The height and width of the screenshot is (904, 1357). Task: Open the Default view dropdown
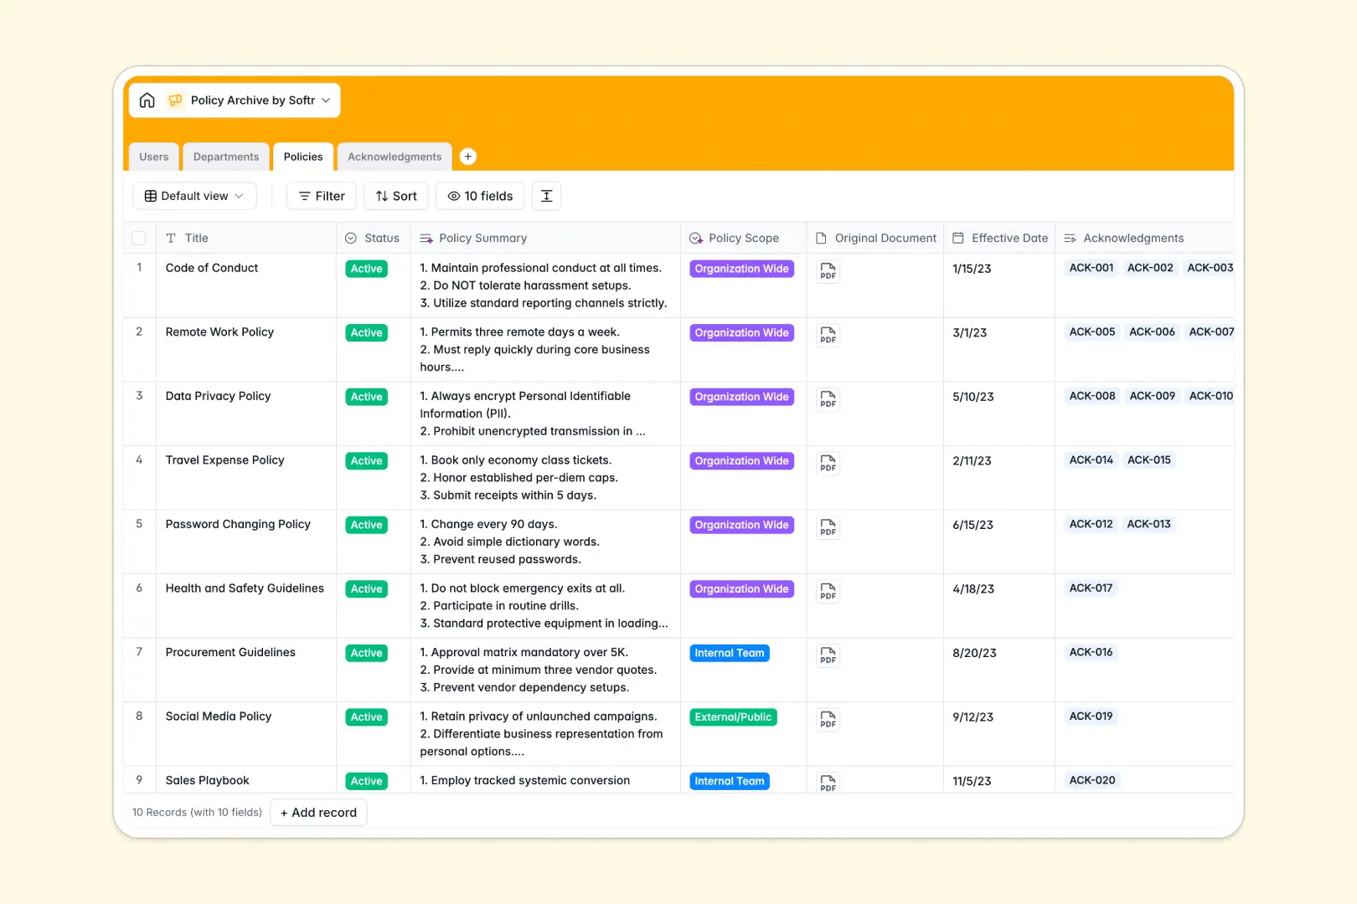click(x=194, y=195)
